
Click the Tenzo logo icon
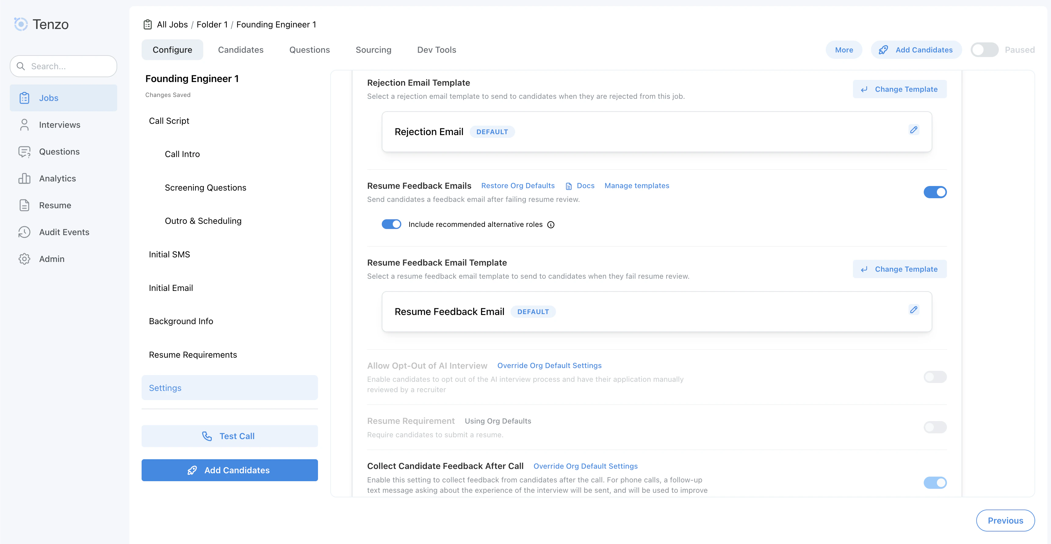click(21, 24)
